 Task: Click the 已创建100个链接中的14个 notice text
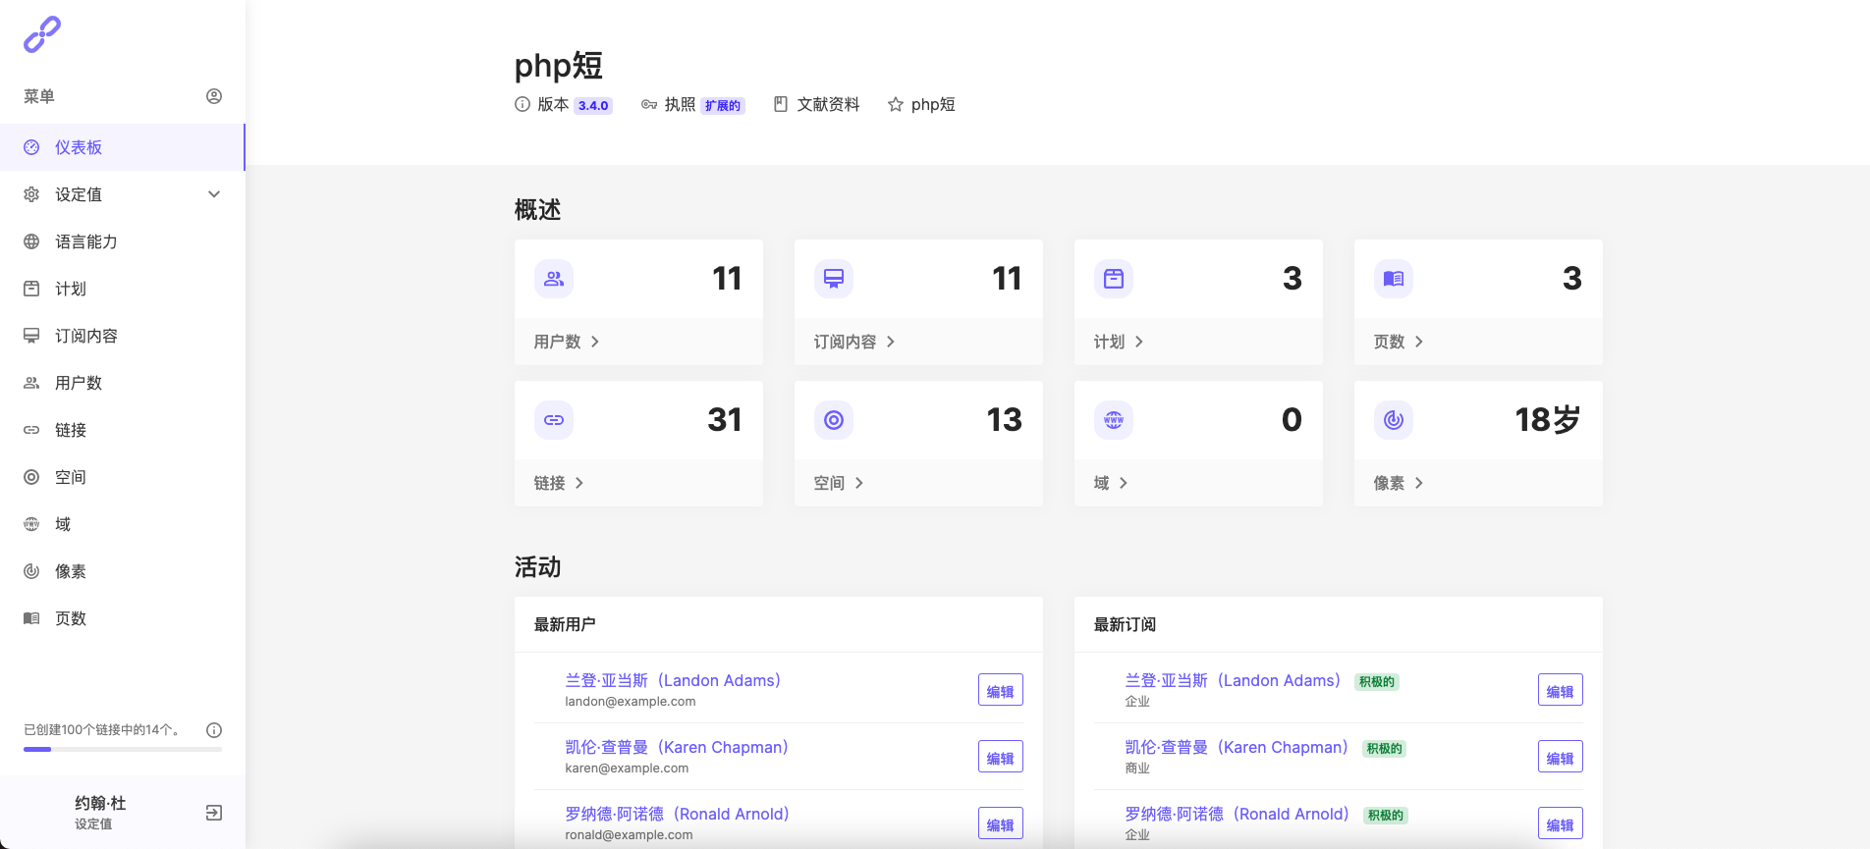tap(102, 730)
